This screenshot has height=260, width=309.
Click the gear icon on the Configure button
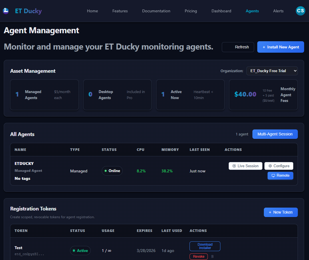(270, 166)
